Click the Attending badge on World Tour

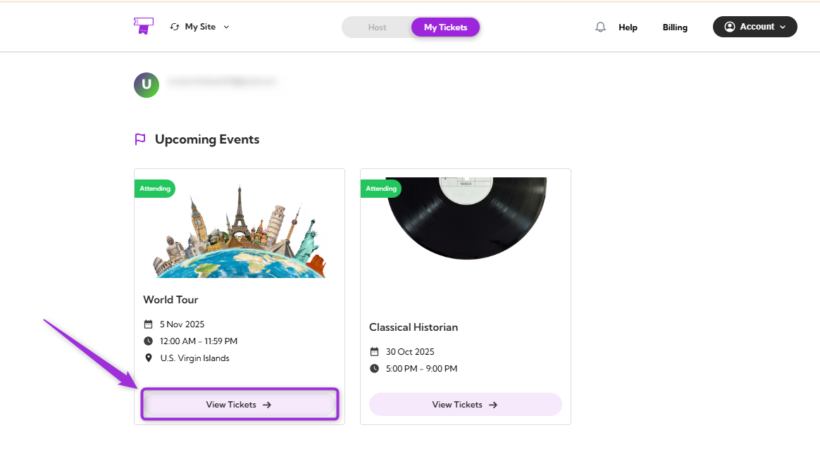point(154,188)
